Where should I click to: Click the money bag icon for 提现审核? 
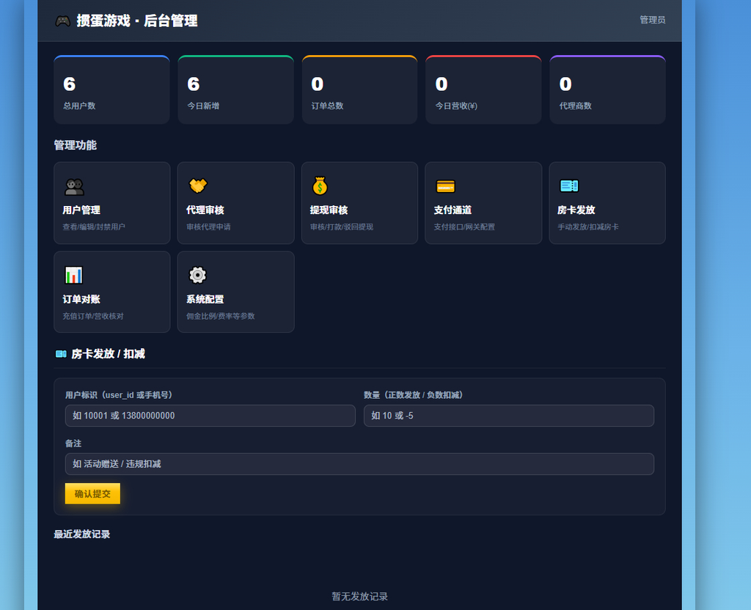pyautogui.click(x=320, y=185)
